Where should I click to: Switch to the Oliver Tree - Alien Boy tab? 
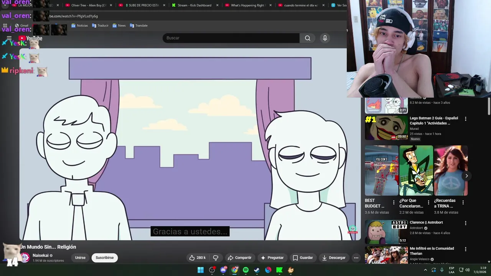pos(89,5)
